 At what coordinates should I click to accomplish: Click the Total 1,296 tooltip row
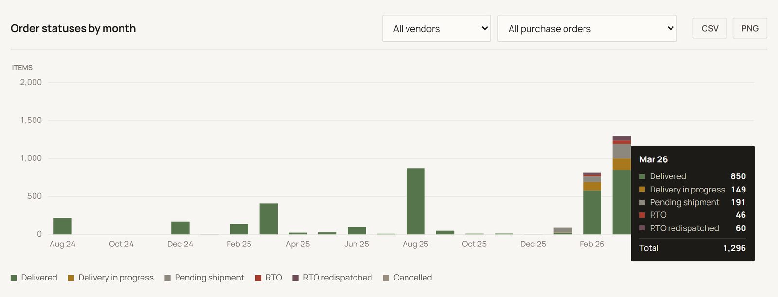click(x=692, y=248)
